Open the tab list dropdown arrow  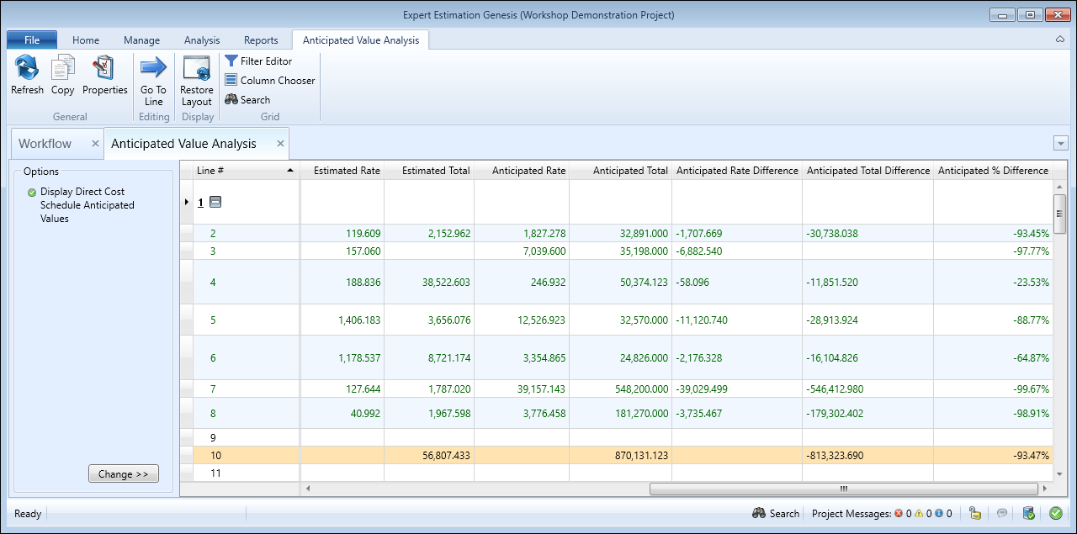1060,144
